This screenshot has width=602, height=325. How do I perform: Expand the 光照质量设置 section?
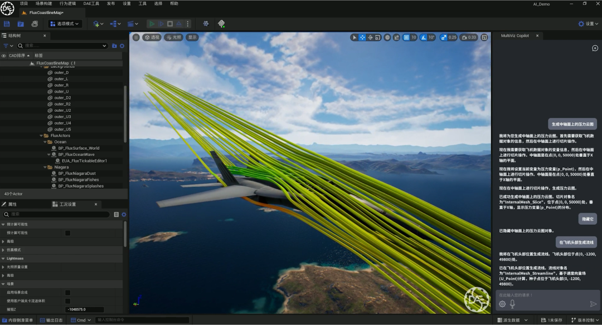click(3, 267)
